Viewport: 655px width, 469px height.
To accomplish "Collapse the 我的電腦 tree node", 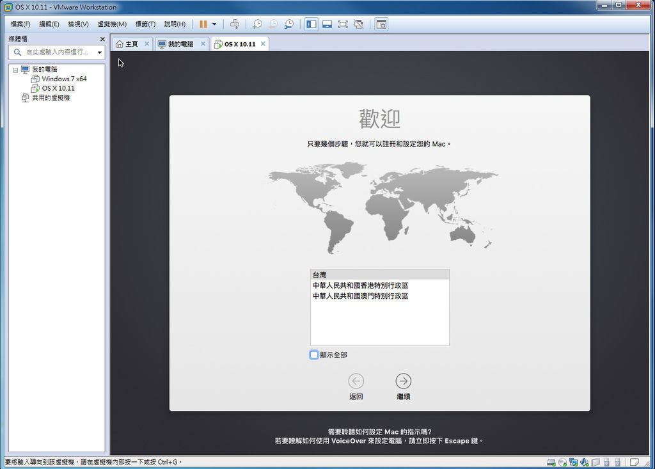I will click(15, 70).
